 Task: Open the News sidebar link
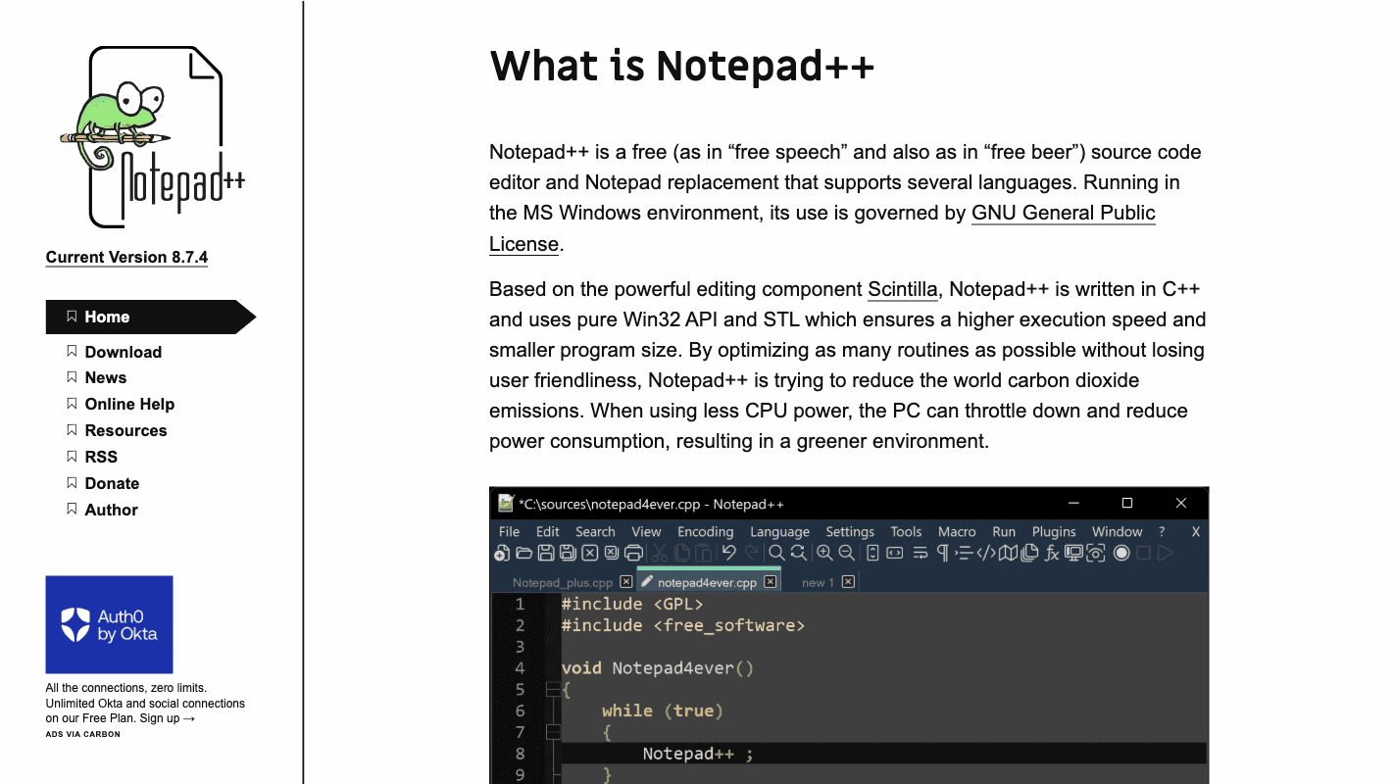point(105,377)
